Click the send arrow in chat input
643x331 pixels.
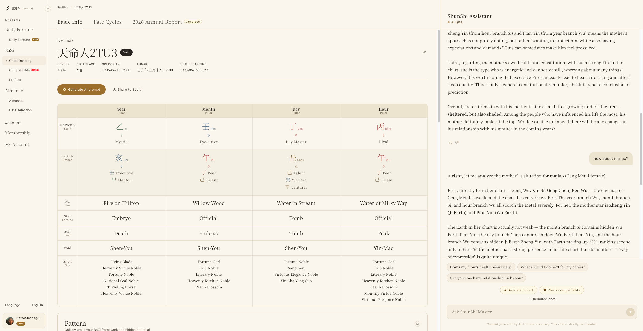(630, 312)
